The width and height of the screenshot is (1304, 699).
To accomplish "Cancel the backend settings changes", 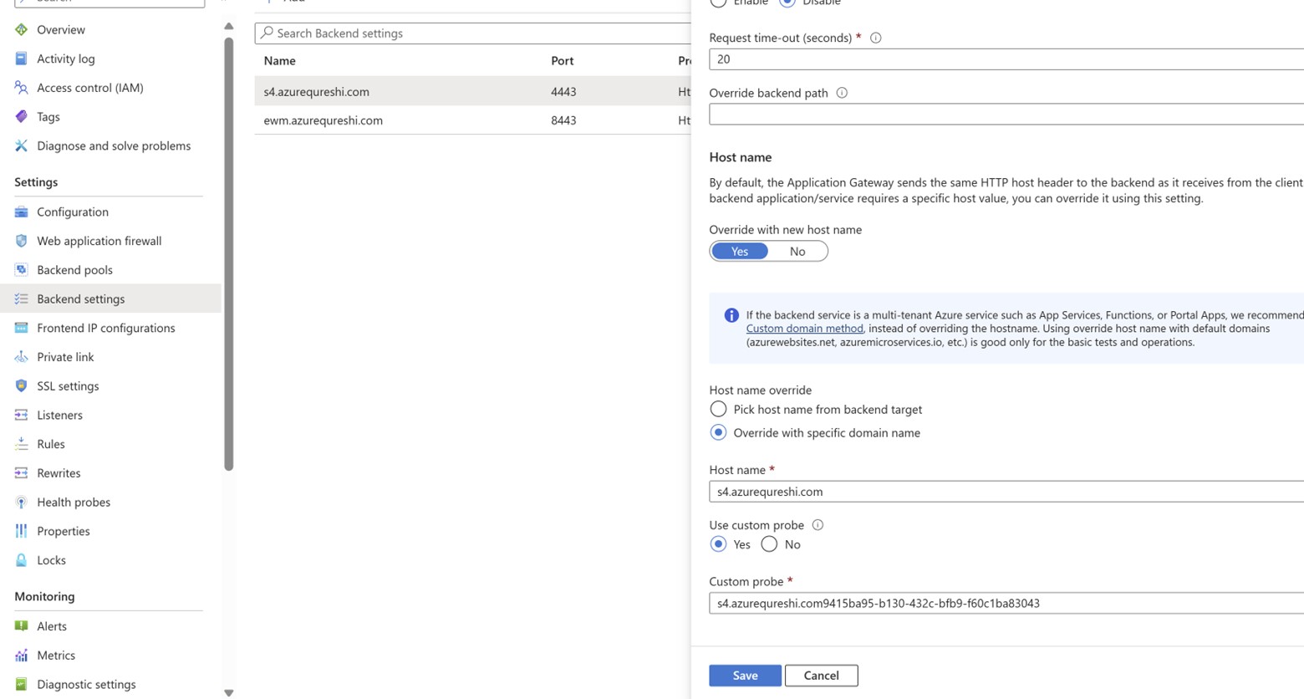I will [x=821, y=676].
